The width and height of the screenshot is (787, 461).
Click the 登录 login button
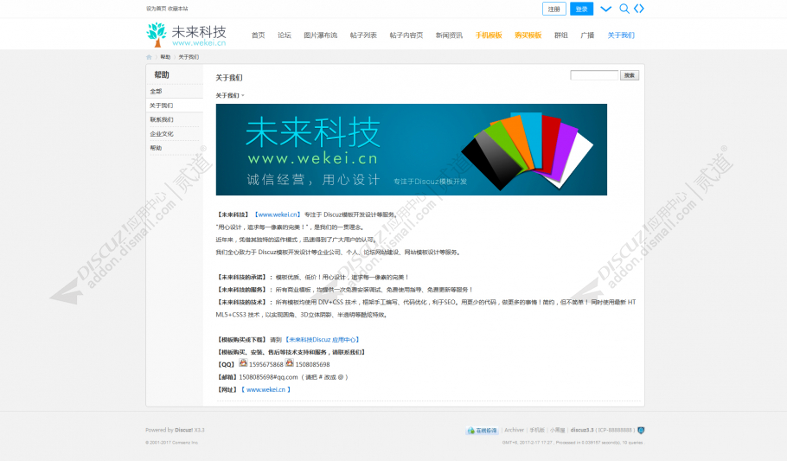(x=582, y=9)
